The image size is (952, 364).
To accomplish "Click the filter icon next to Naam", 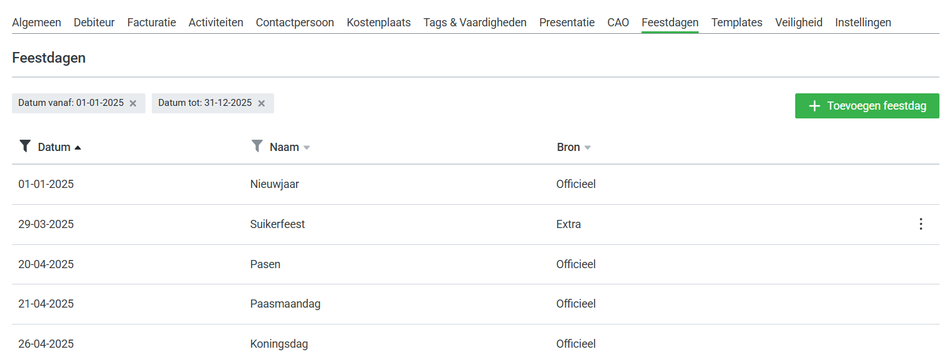I will pos(257,147).
